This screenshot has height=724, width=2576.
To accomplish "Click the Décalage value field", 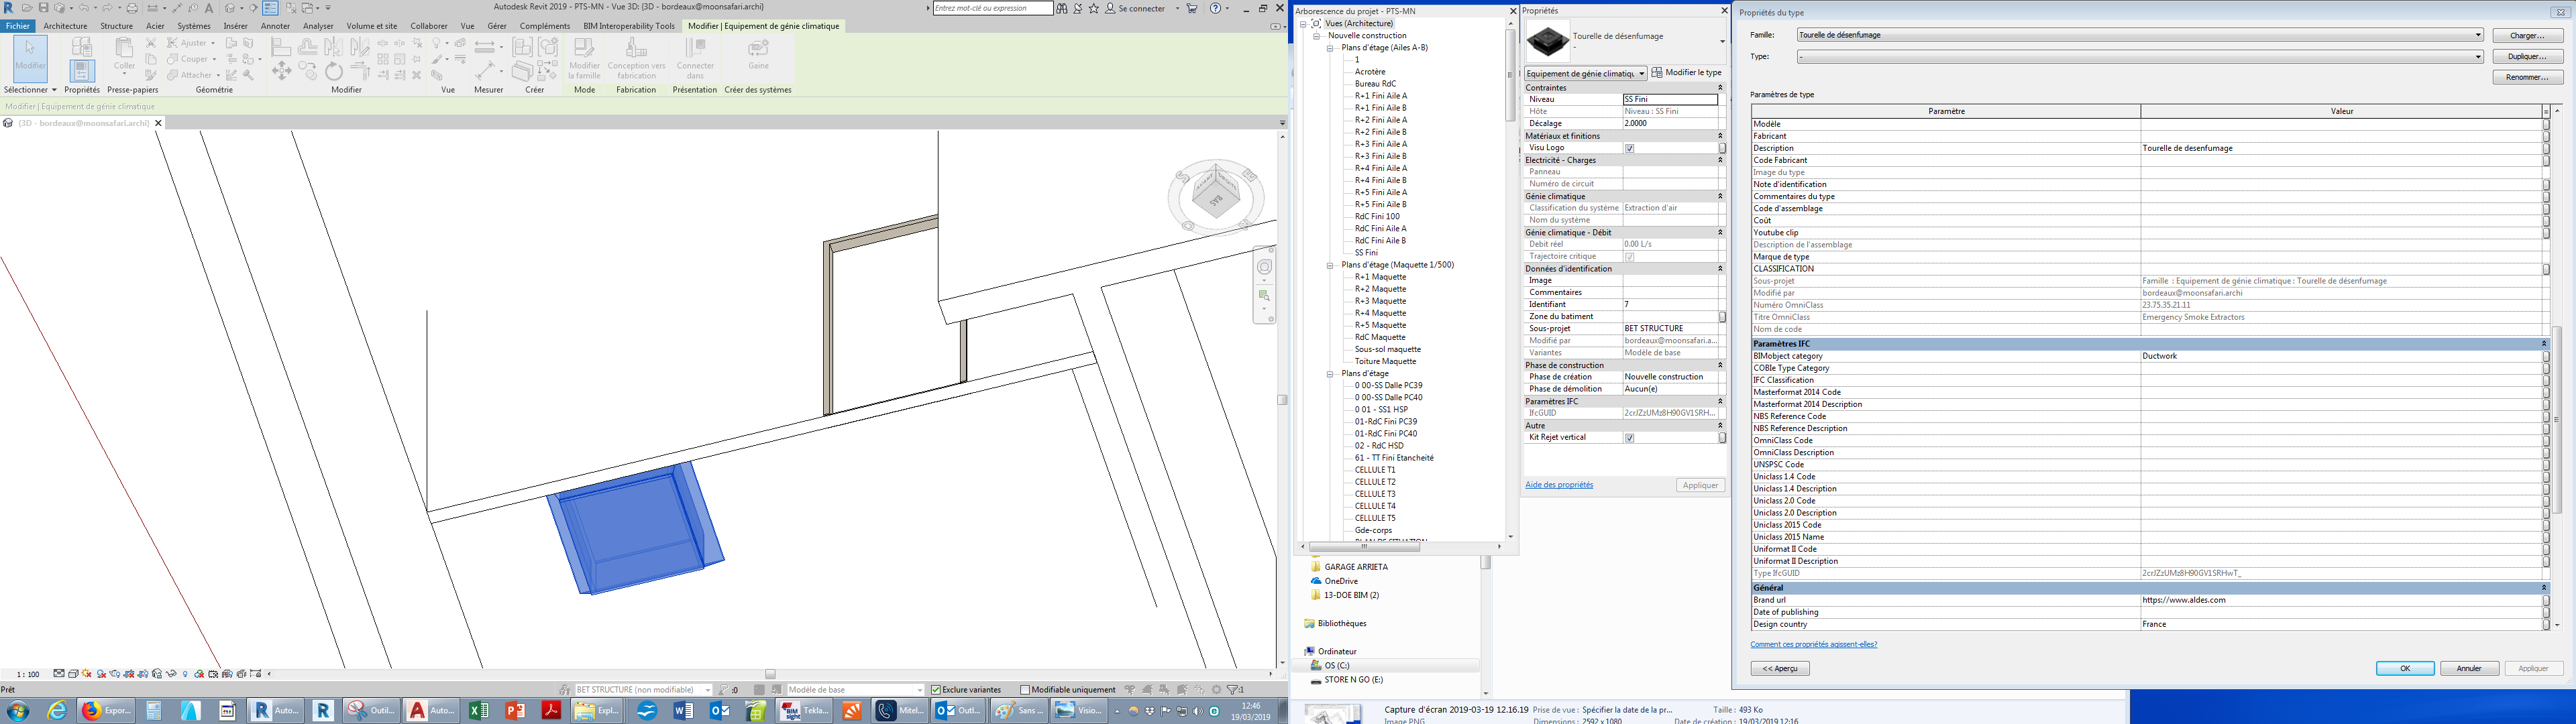I will click(x=1668, y=124).
